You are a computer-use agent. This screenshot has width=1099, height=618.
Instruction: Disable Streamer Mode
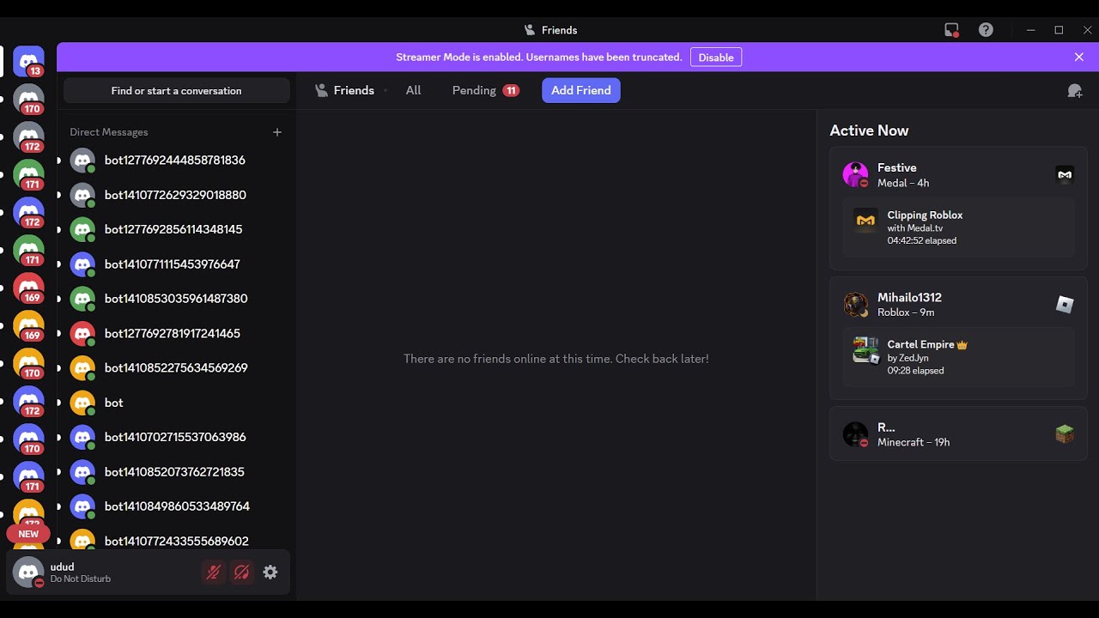(716, 58)
